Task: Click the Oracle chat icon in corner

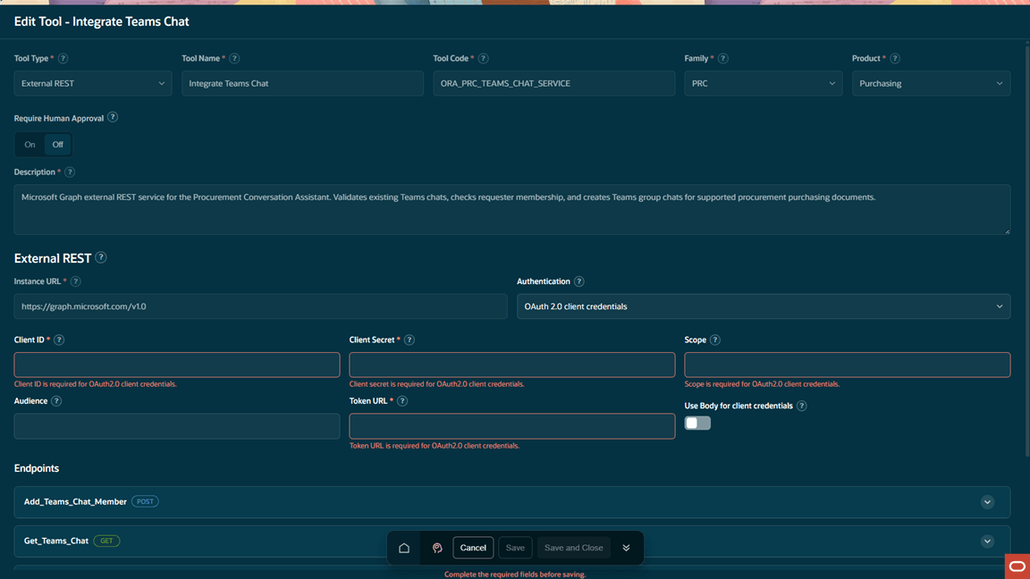Action: point(1017,566)
